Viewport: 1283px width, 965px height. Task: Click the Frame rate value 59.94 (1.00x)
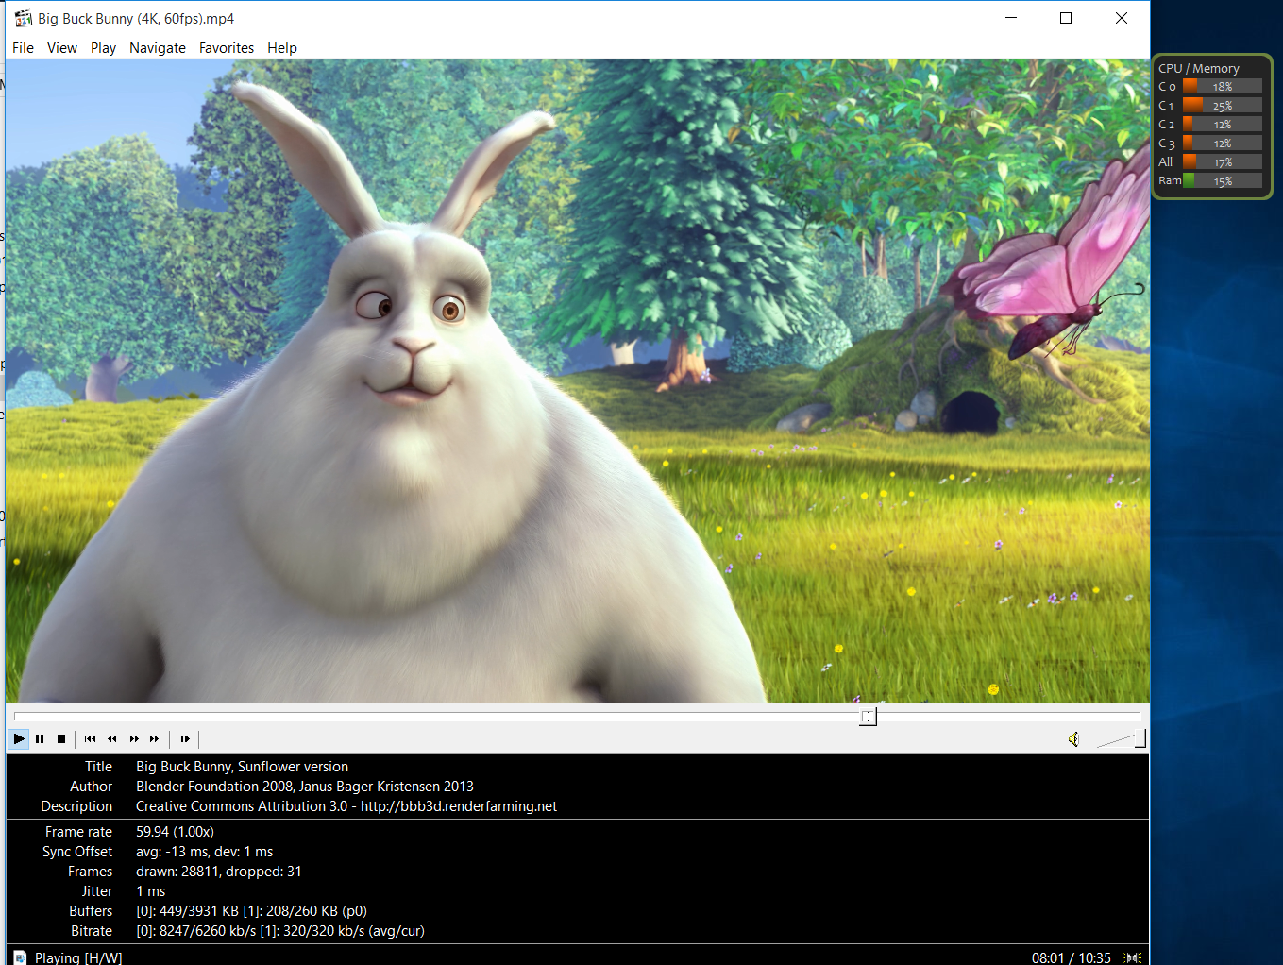[x=175, y=832]
